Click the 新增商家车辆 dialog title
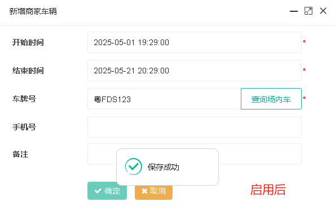The height and width of the screenshot is (215, 335). coord(33,11)
